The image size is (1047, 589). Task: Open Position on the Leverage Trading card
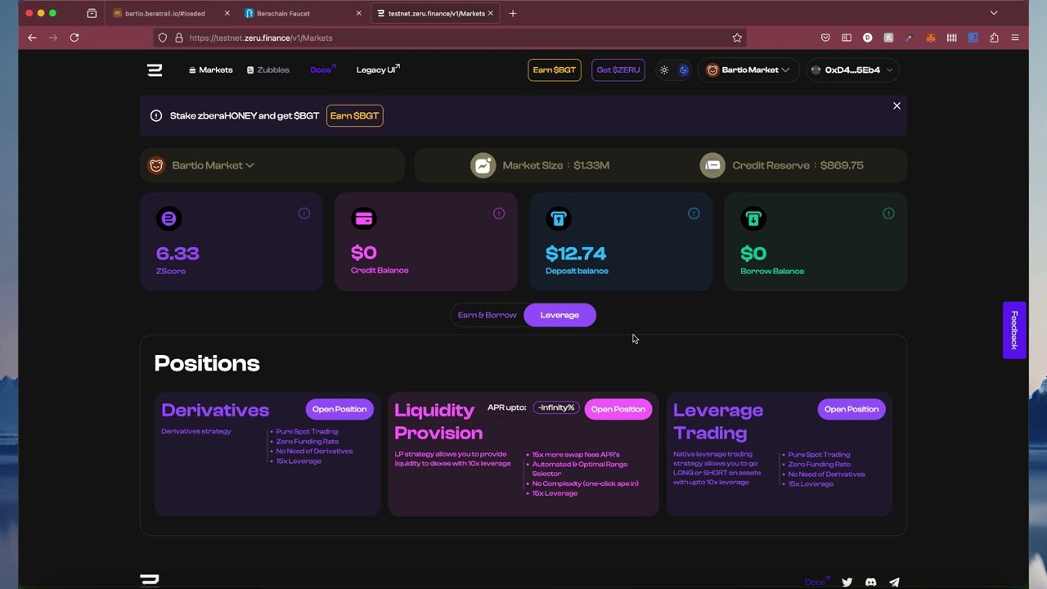[x=852, y=409]
